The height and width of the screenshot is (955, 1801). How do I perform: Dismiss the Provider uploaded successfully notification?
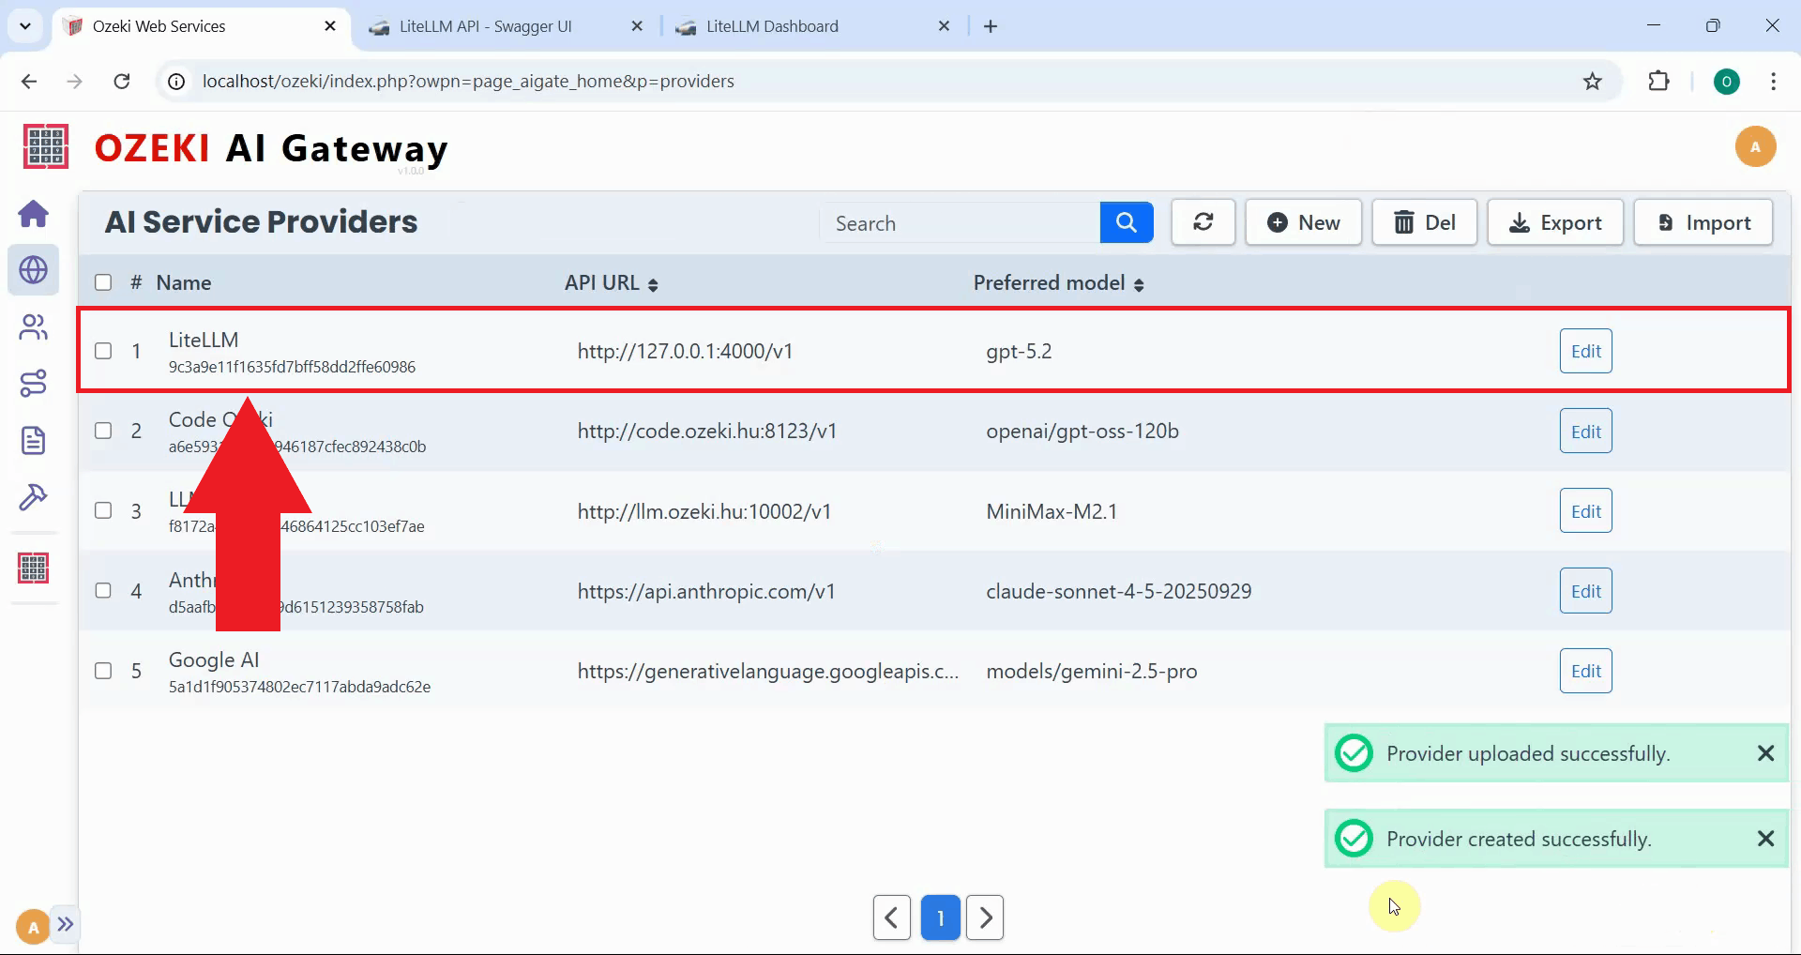coord(1765,753)
